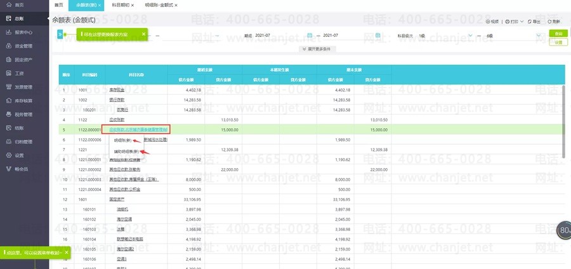Open the 工资 sidebar item
This screenshot has width=571, height=269.
[20, 73]
